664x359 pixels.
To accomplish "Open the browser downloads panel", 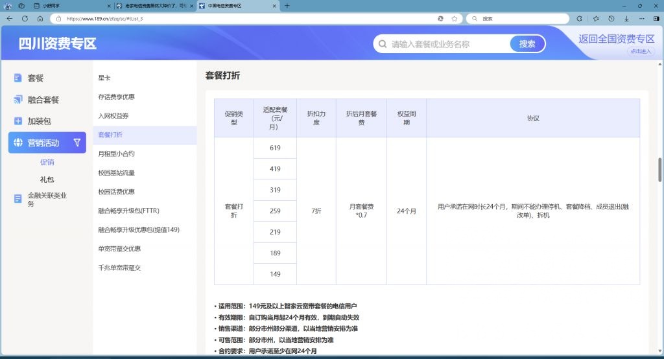I will 626,19.
